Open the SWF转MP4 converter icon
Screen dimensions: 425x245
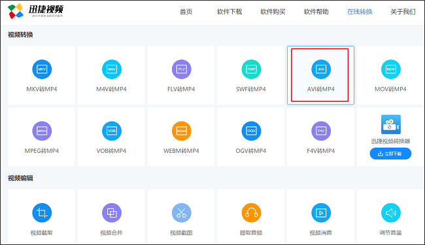coord(251,69)
